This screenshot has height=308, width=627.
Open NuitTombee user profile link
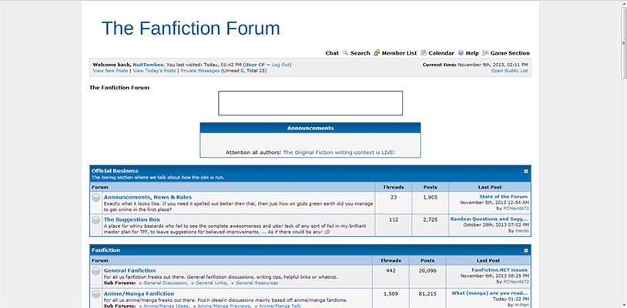149,65
